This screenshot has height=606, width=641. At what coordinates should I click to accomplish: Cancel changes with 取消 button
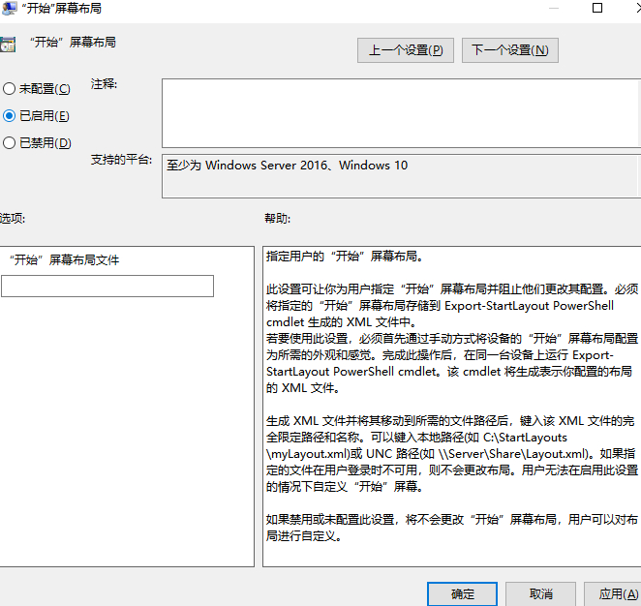point(541,593)
